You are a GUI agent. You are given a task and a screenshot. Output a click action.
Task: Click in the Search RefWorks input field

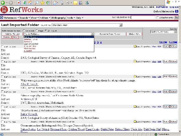pos(143,17)
